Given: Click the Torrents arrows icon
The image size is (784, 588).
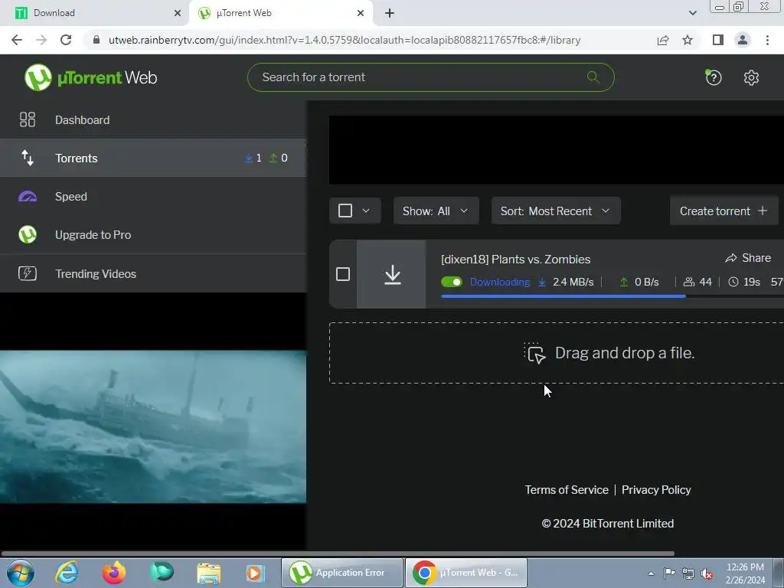Looking at the screenshot, I should pyautogui.click(x=28, y=158).
